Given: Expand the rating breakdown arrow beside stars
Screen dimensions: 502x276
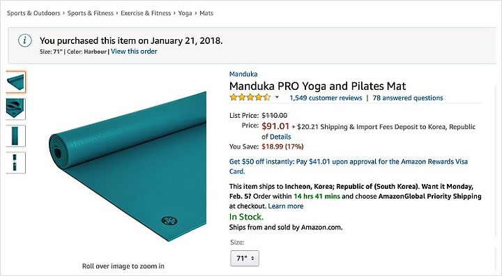Looking at the screenshot, I should click(277, 97).
